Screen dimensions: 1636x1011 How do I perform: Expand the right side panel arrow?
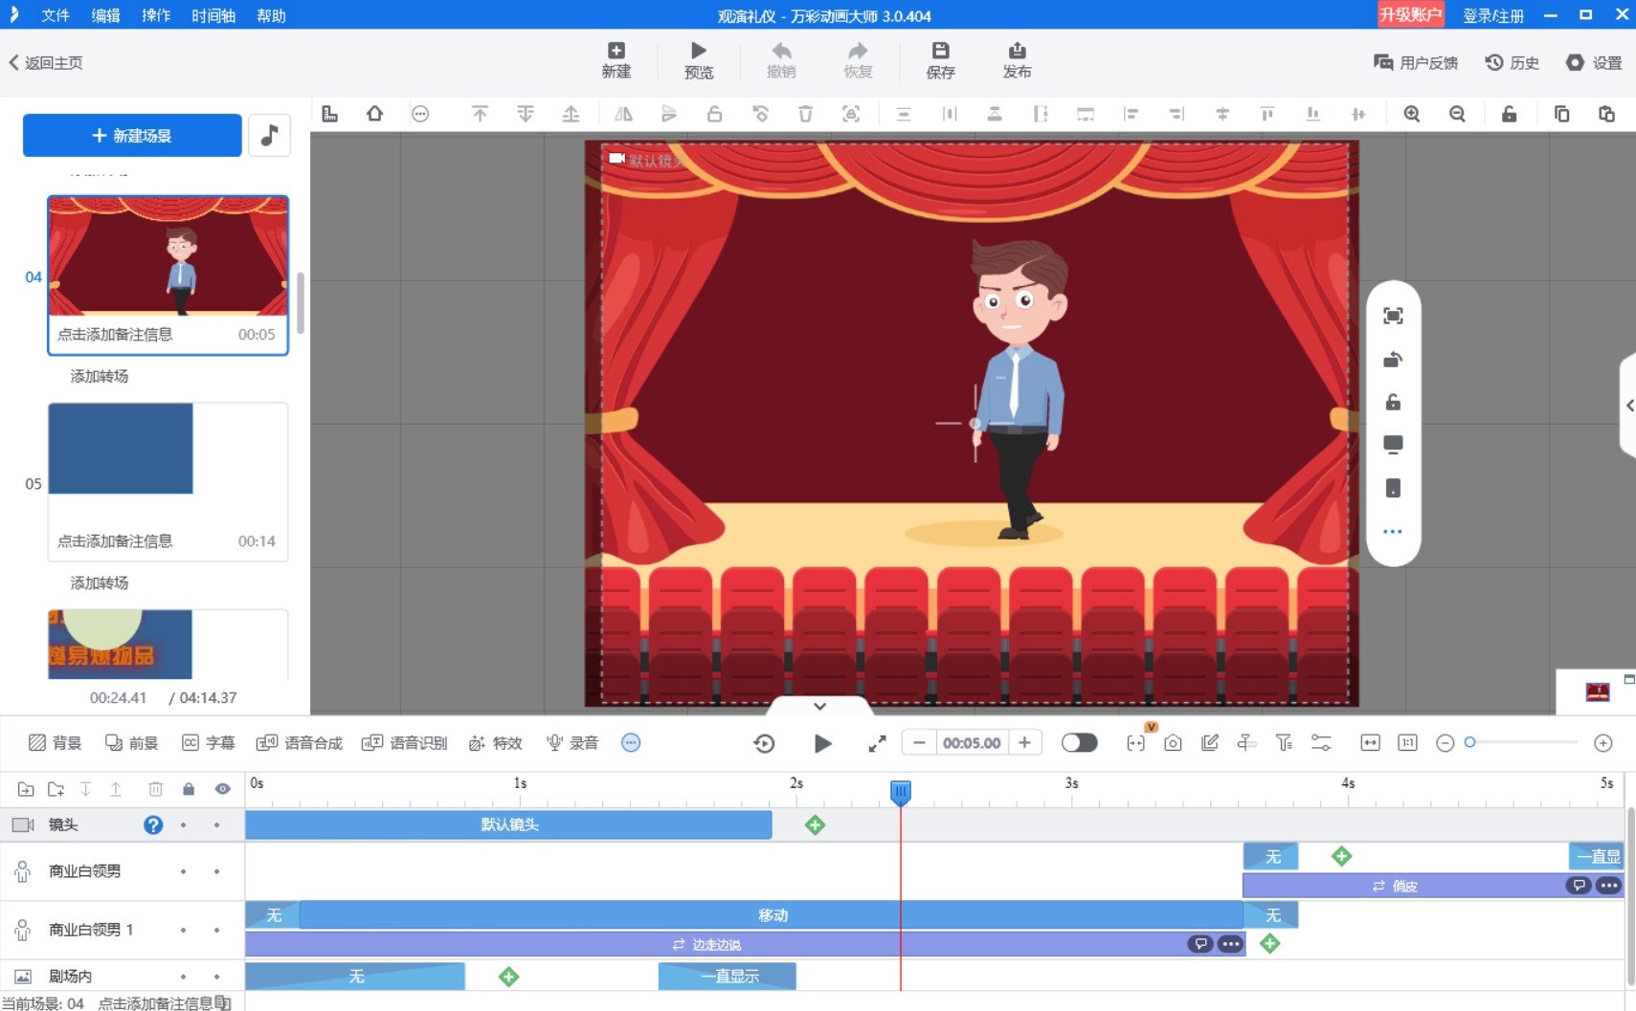click(1628, 406)
